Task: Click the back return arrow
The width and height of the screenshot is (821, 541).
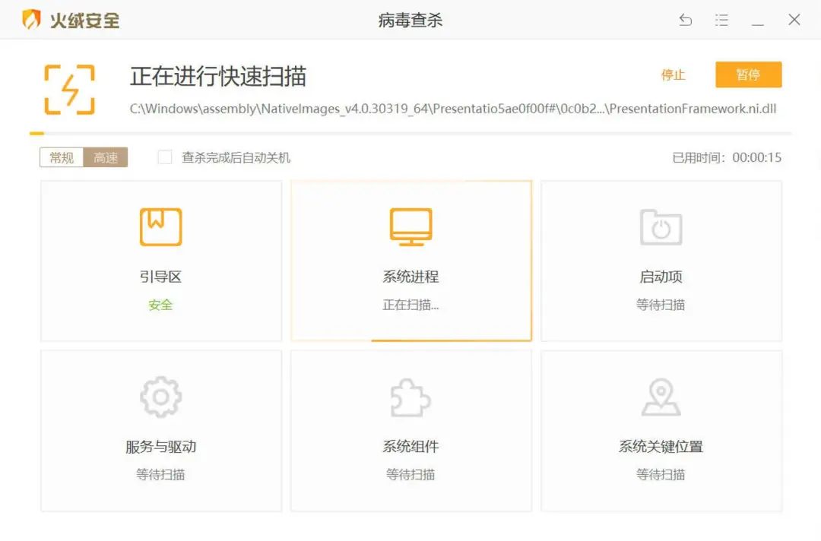Action: point(685,21)
